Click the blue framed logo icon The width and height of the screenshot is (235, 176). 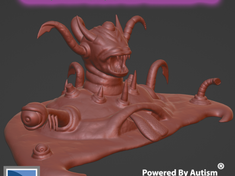tap(22, 171)
